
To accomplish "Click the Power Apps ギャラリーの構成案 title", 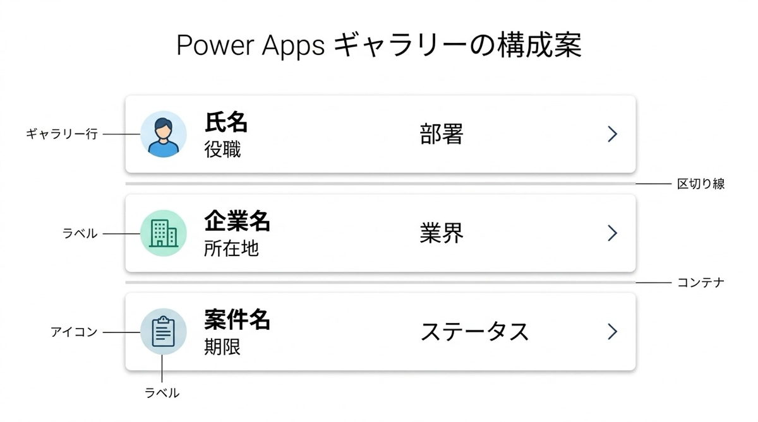I will (378, 46).
